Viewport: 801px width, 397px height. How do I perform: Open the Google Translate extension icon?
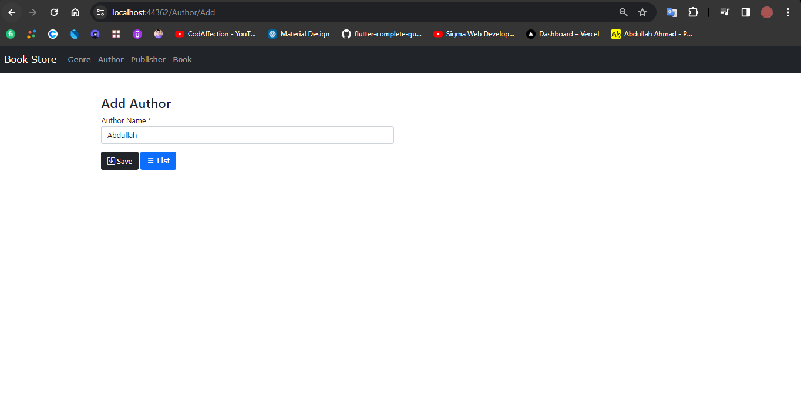click(672, 12)
